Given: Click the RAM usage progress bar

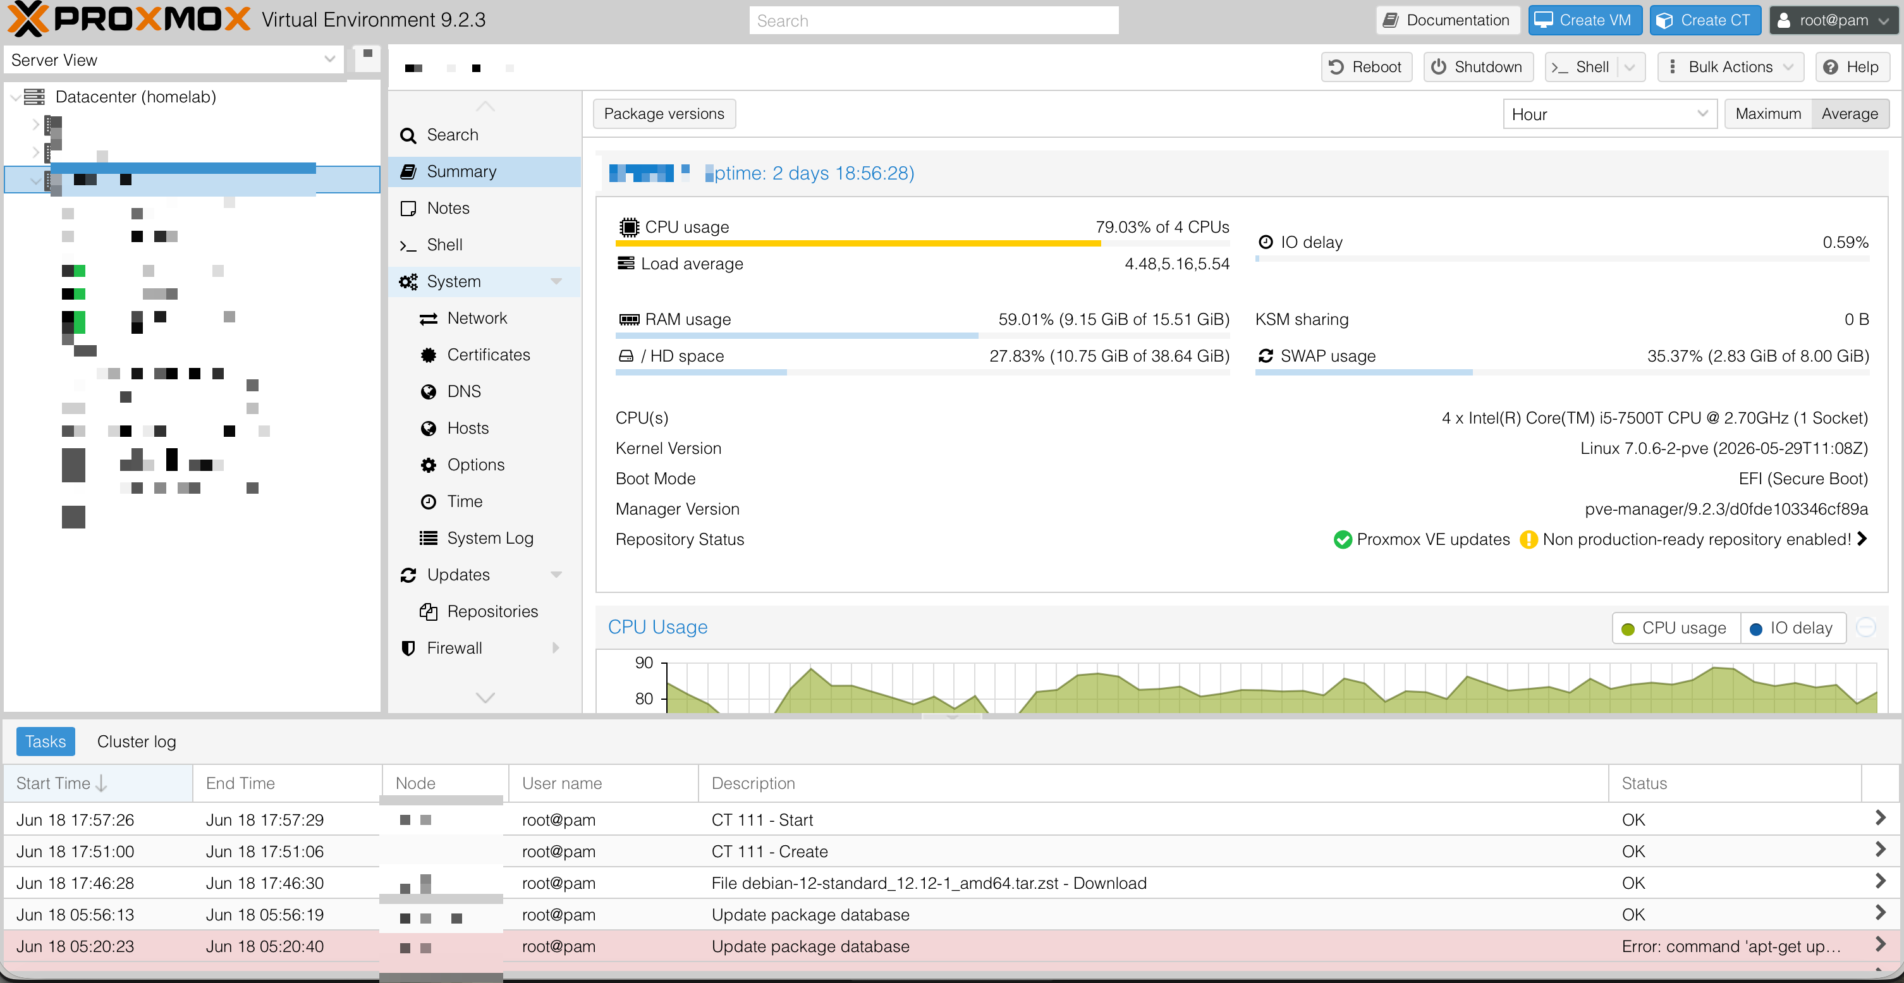Looking at the screenshot, I should pyautogui.click(x=922, y=336).
